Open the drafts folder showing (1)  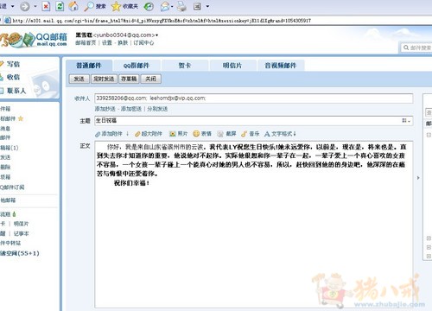10,148
